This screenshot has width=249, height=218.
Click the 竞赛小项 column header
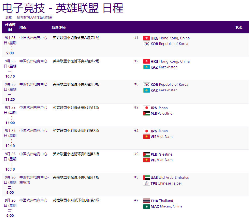pyautogui.click(x=58, y=27)
